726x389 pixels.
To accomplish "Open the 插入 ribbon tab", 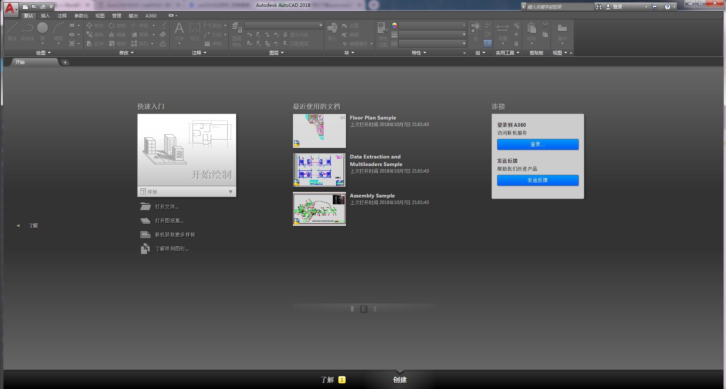I will (45, 16).
